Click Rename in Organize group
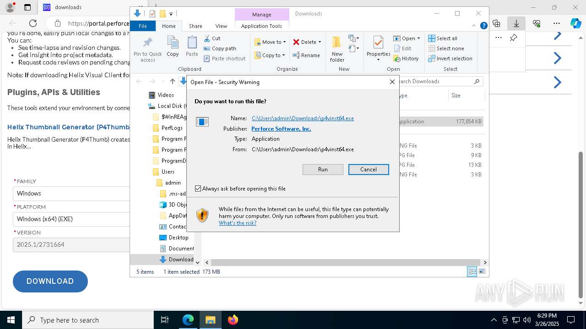 click(x=306, y=55)
